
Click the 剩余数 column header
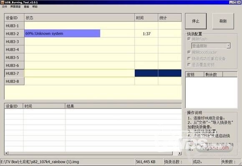[x=214, y=74]
